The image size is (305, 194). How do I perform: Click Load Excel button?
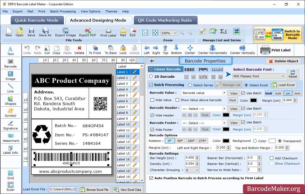284,85
